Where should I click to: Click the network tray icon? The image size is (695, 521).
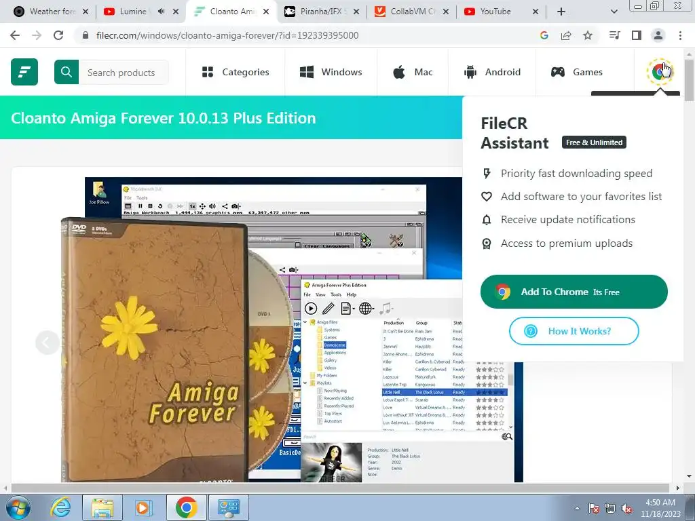point(610,508)
